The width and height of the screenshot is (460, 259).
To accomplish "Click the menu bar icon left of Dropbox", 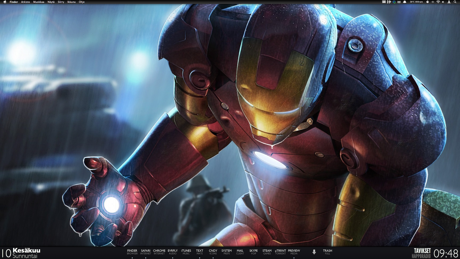I will (389, 2).
